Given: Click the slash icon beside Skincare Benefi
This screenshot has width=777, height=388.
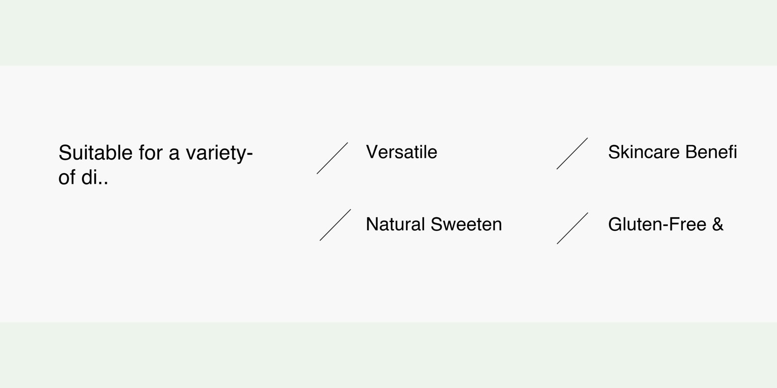Looking at the screenshot, I should 572,154.
